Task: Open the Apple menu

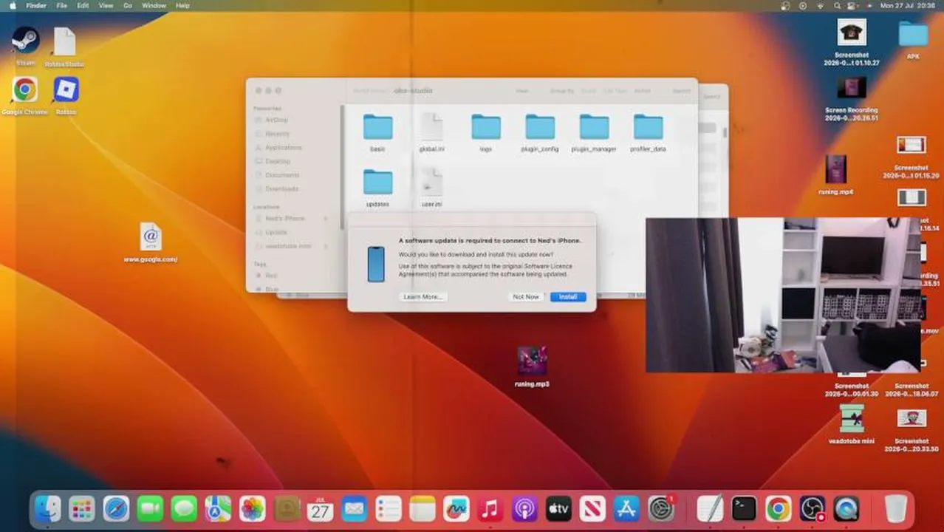Action: 13,5
